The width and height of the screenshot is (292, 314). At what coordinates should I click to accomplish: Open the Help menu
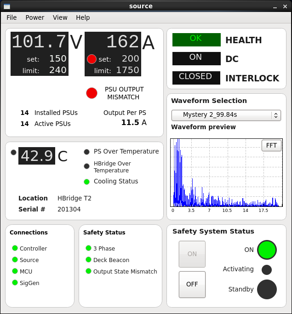point(83,17)
